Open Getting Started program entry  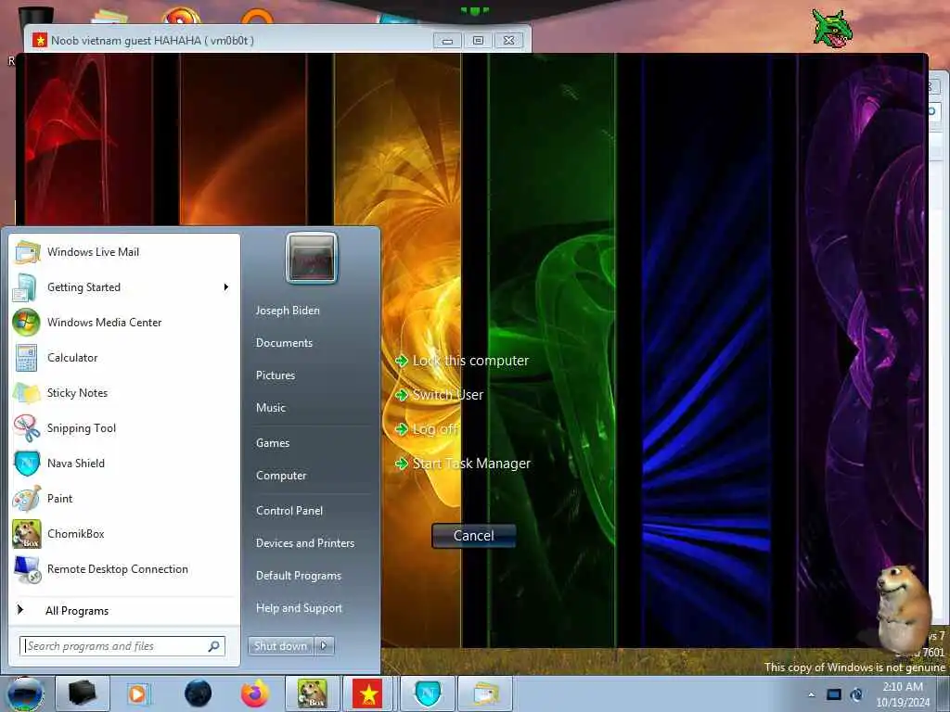click(124, 287)
